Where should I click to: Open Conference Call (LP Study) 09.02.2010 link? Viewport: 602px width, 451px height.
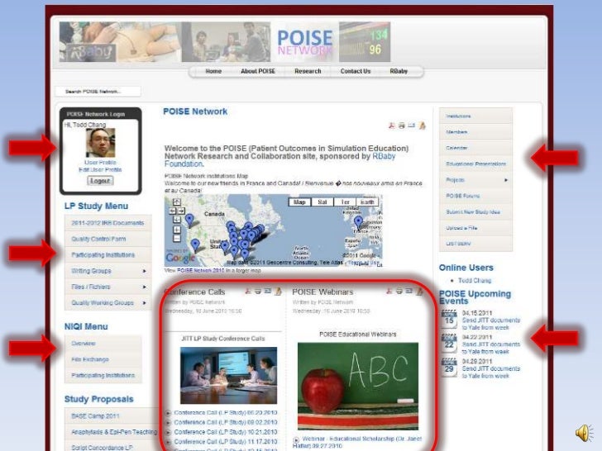click(226, 422)
